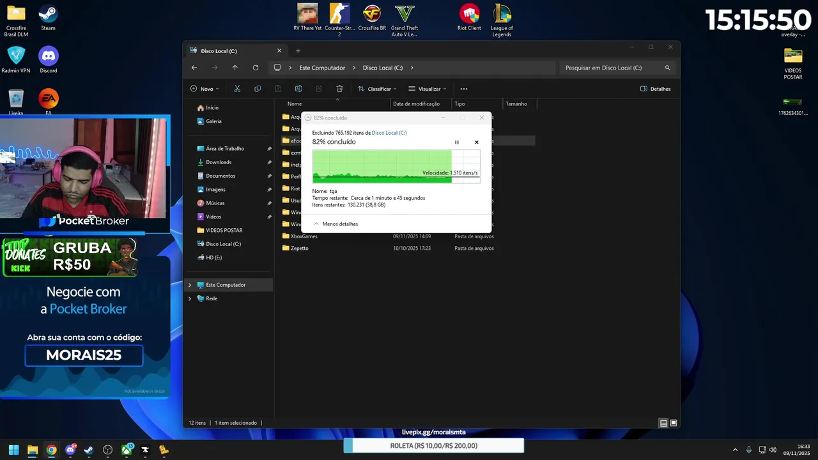
Task: Click the Disco Local (C:) link in dialog
Action: tap(389, 133)
